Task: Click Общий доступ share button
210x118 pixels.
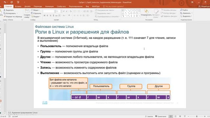Action: (204, 6)
